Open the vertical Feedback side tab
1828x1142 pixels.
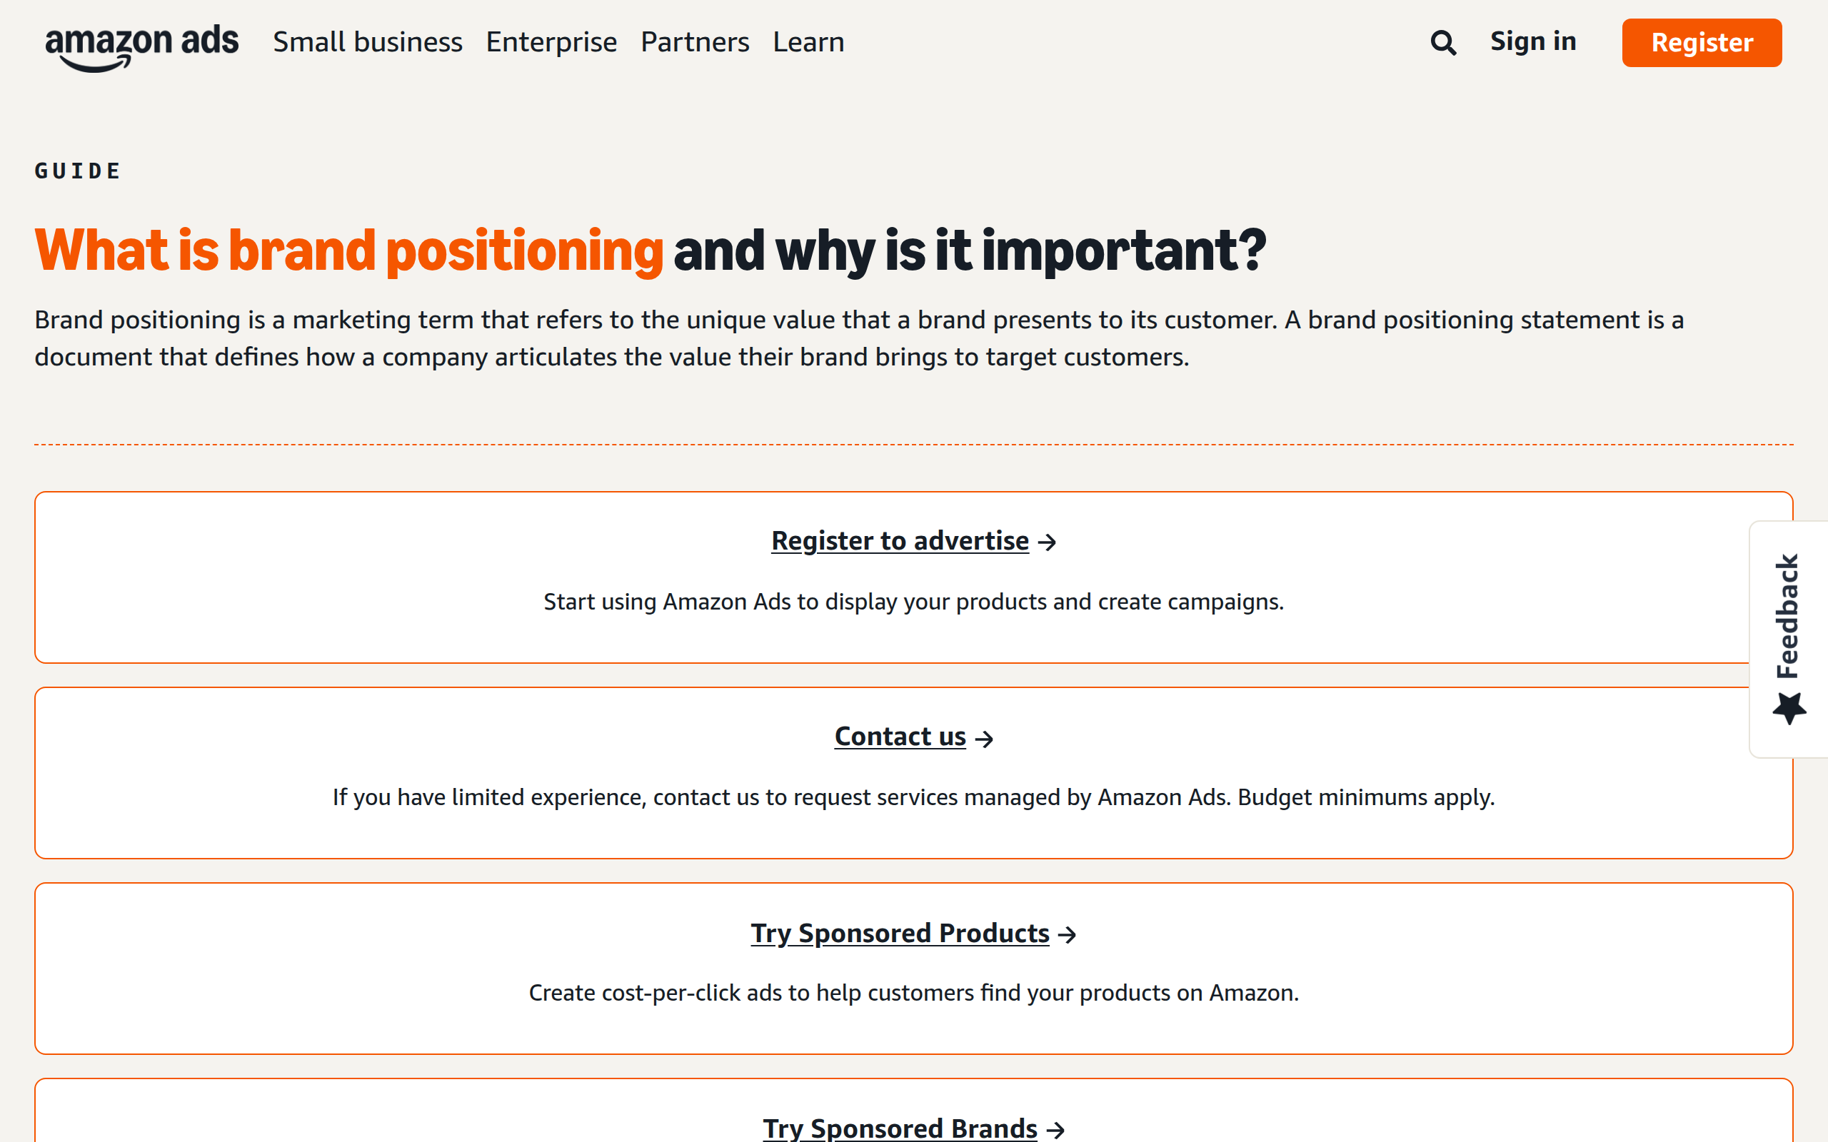[1789, 639]
